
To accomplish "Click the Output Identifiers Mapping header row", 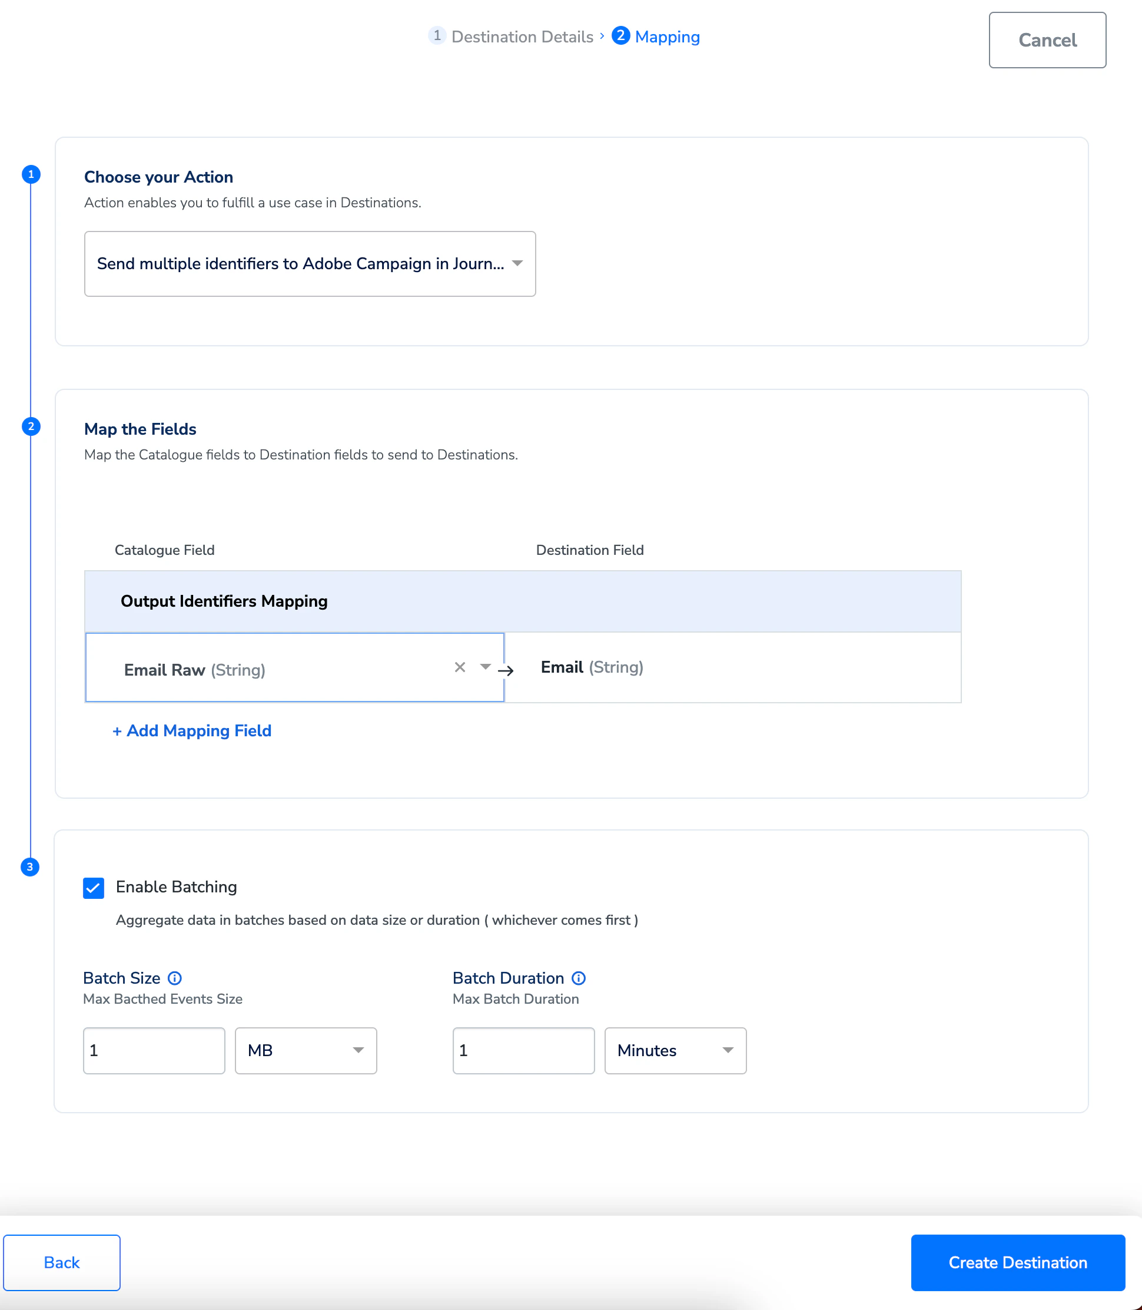I will point(523,601).
